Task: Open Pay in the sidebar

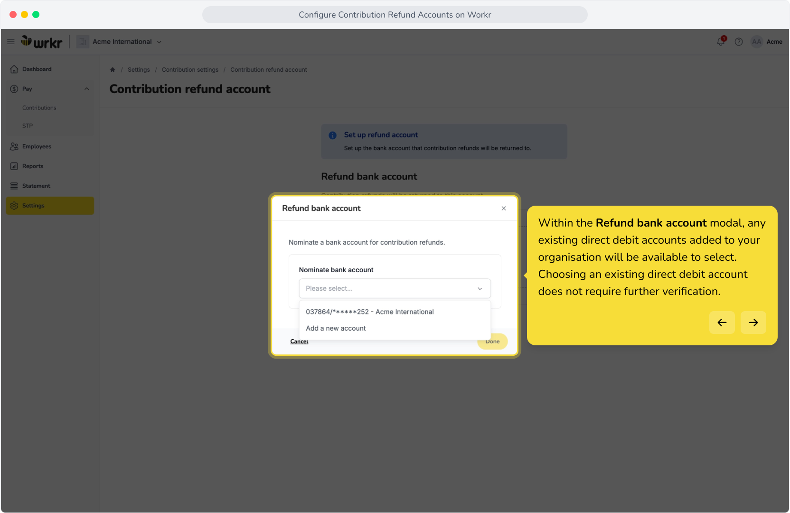Action: (50, 89)
